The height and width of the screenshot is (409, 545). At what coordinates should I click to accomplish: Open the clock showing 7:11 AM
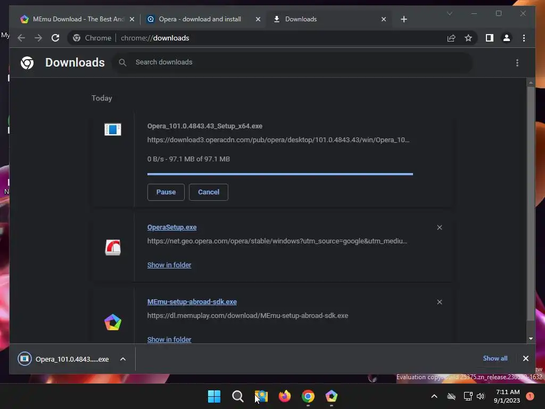tap(507, 396)
